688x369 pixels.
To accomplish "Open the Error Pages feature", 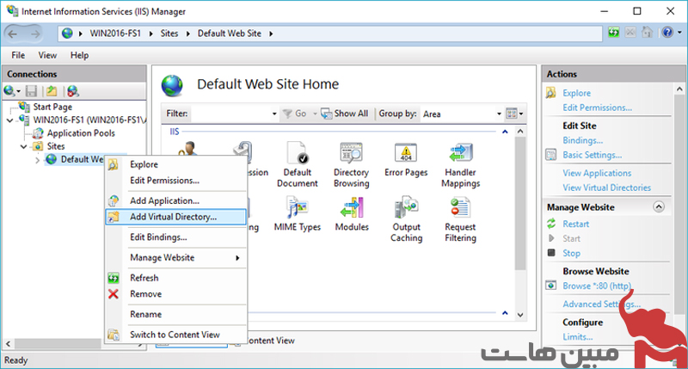I will pyautogui.click(x=406, y=159).
